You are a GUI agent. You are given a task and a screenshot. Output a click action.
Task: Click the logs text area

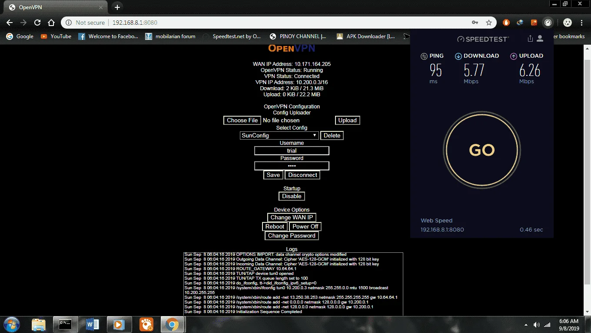click(x=293, y=284)
